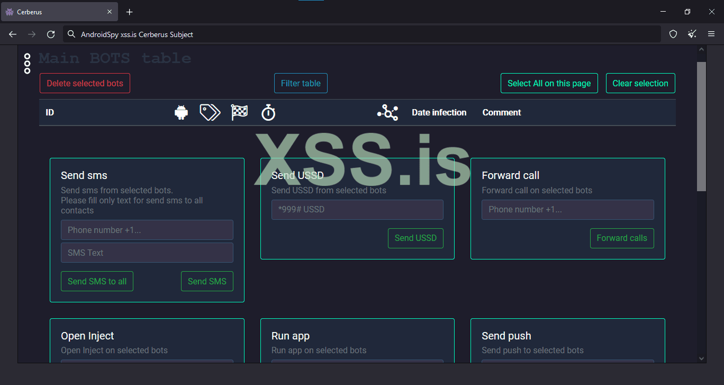
Task: Close the Cerberus tab
Action: point(110,12)
